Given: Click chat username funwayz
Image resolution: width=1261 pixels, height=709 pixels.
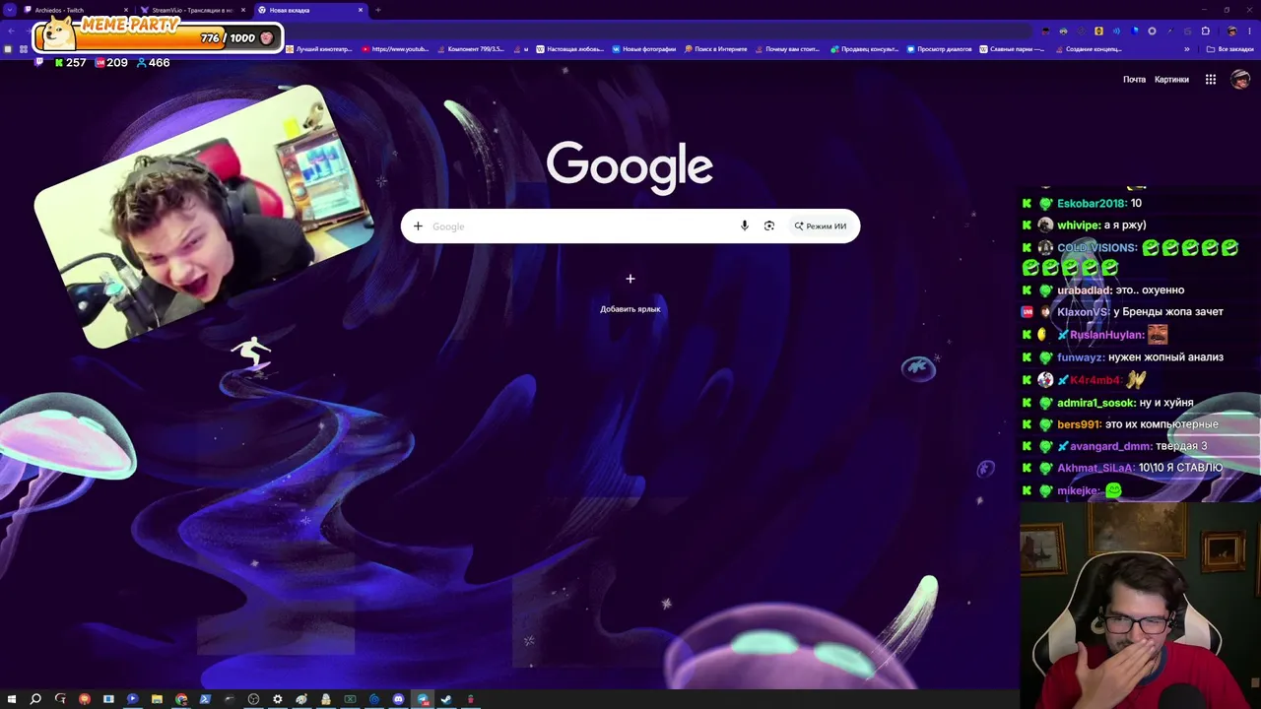Looking at the screenshot, I should tap(1080, 357).
